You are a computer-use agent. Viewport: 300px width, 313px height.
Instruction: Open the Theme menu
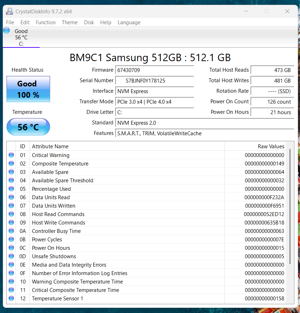(x=70, y=22)
